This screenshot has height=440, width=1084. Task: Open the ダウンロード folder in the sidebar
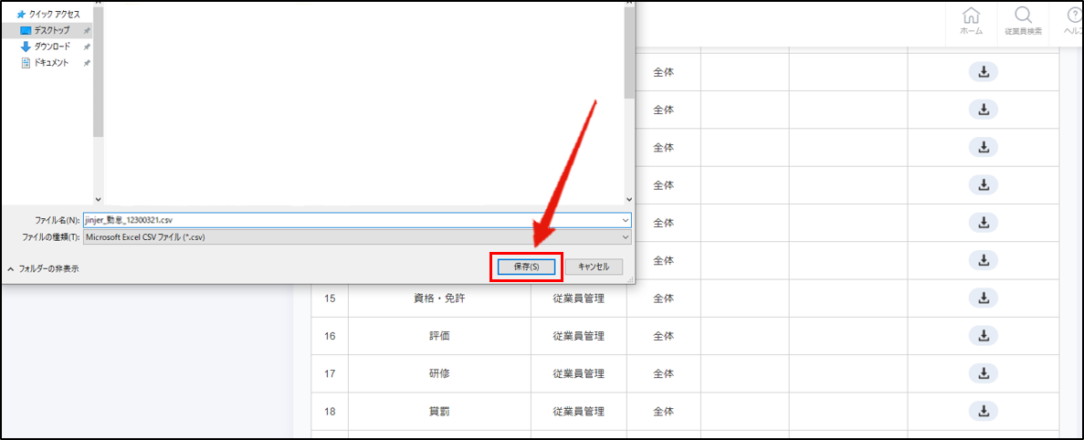46,47
